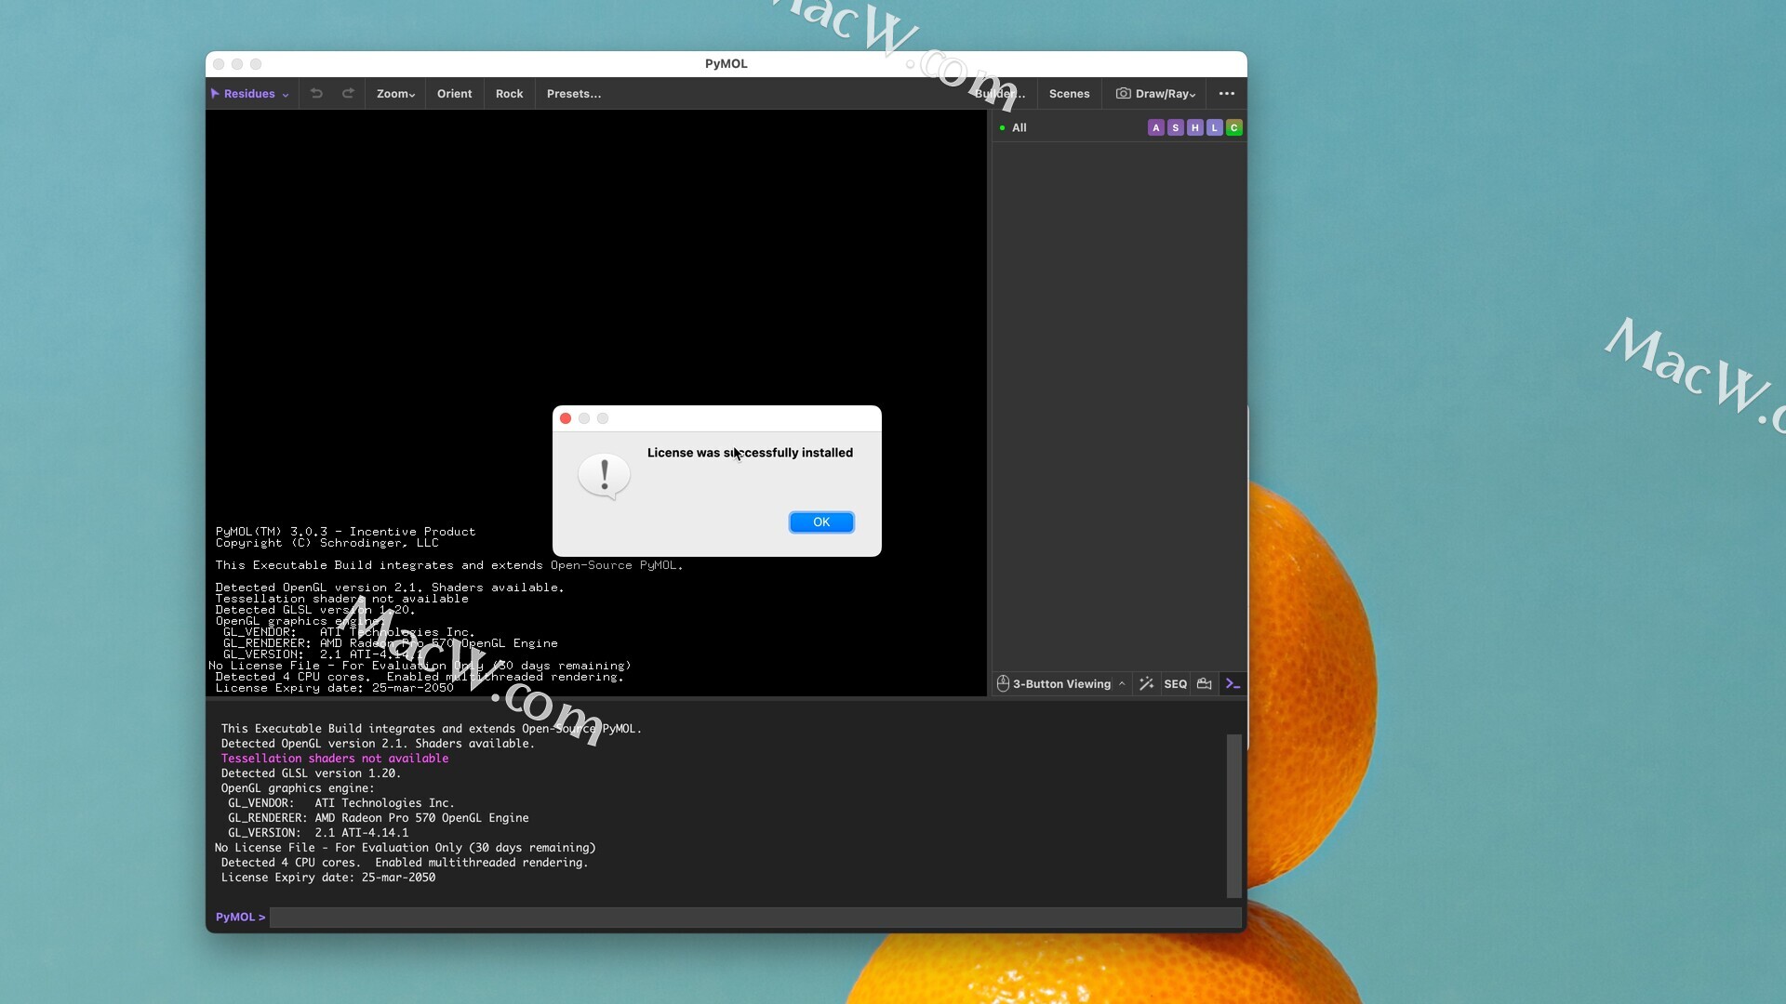Open the H (Hide) menu for All
Viewport: 1786px width, 1004px height.
[1195, 128]
